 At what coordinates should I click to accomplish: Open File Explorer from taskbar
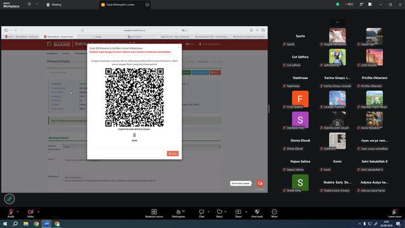tap(26, 224)
